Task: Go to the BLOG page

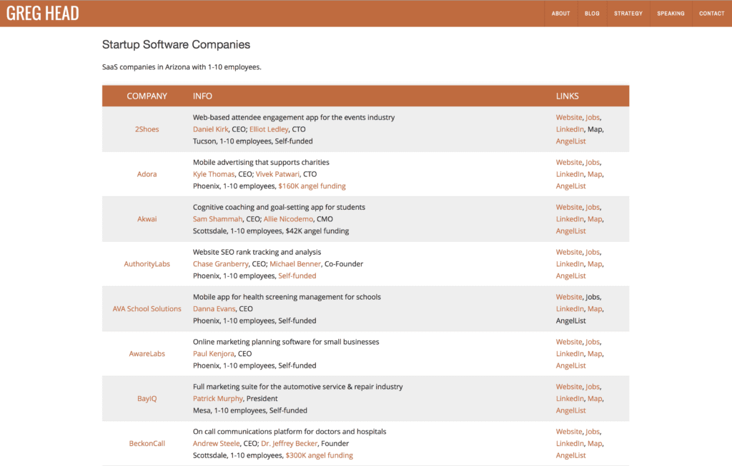Action: pos(592,14)
